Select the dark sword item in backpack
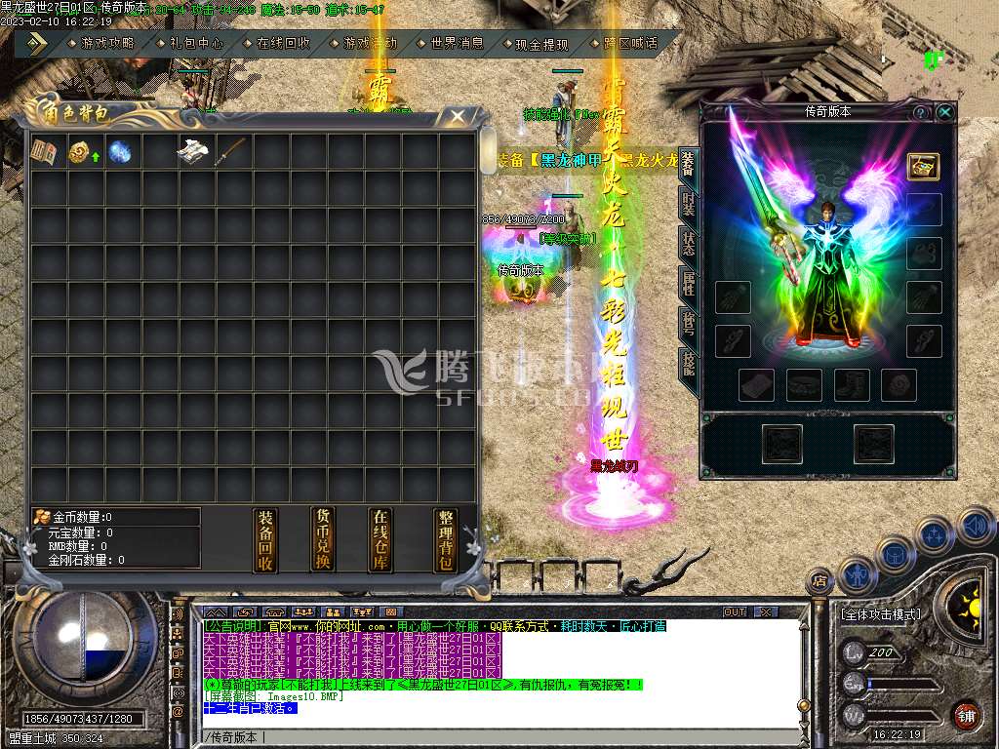 (x=230, y=153)
